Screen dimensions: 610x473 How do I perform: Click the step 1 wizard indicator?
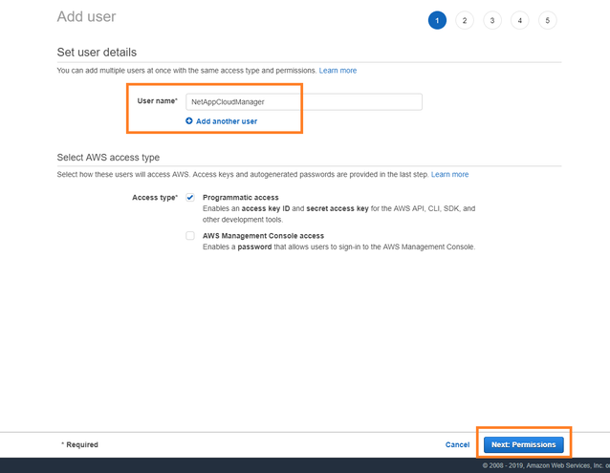click(437, 20)
